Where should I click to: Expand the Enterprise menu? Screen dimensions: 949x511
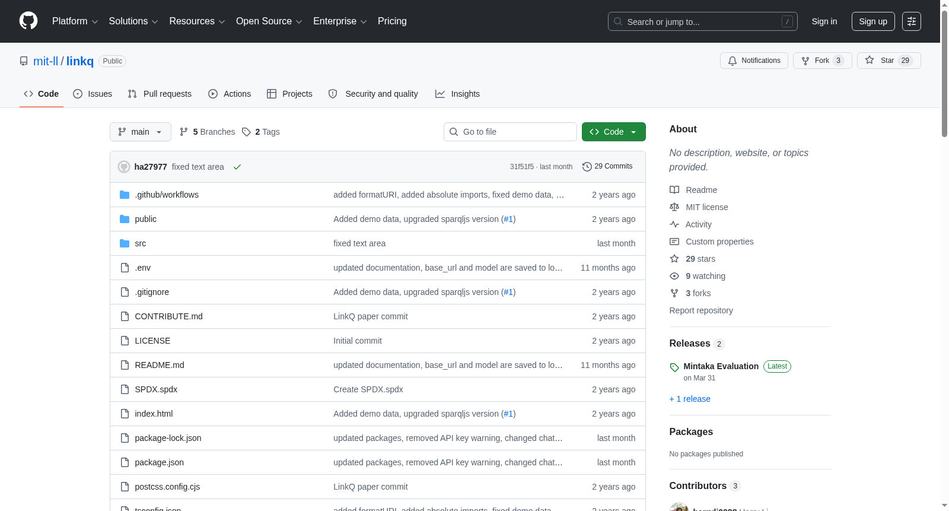pyautogui.click(x=340, y=21)
